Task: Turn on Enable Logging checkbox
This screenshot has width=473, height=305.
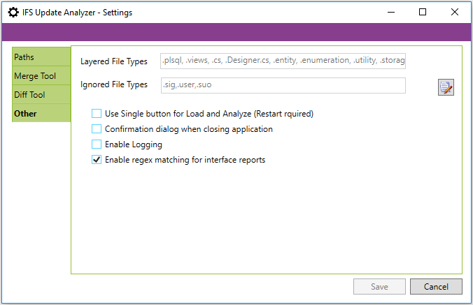Action: coord(97,144)
